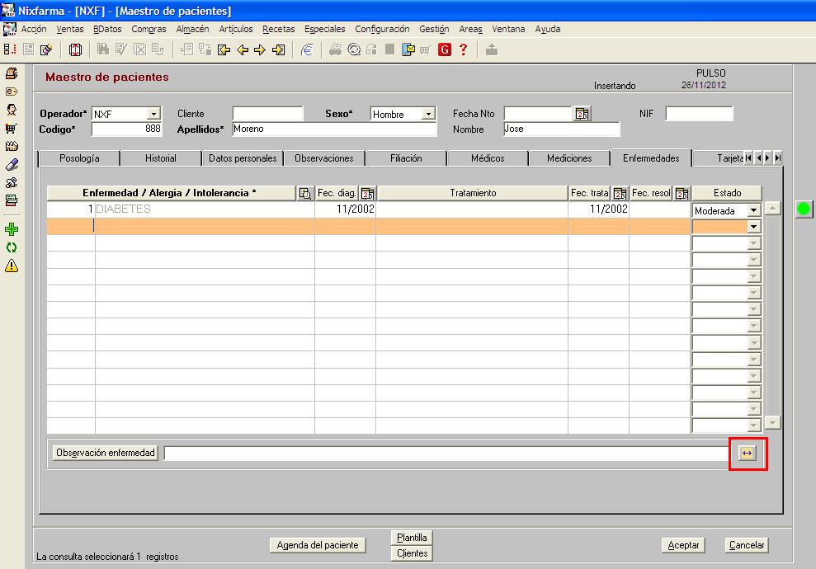The height and width of the screenshot is (569, 816).
Task: Jump to first record toolbar arrow
Action: coord(224,50)
